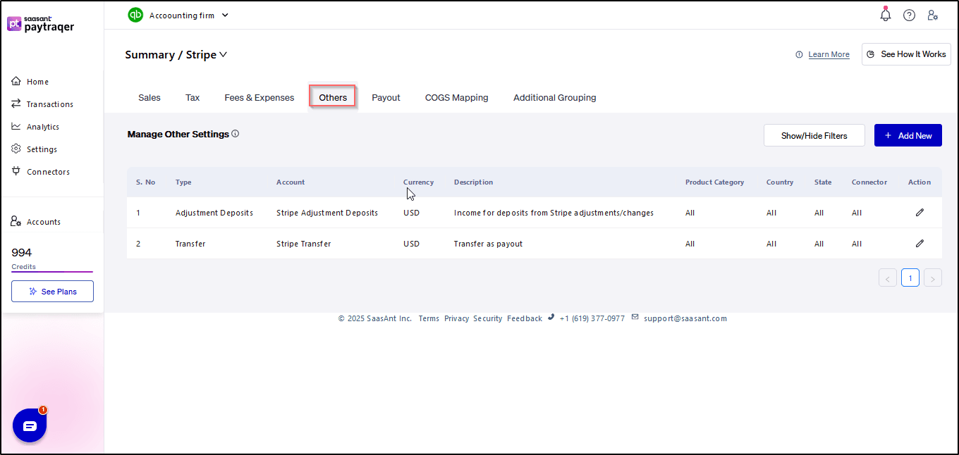Open the chat widget bubble
Screen dimensions: 959x455
point(30,425)
